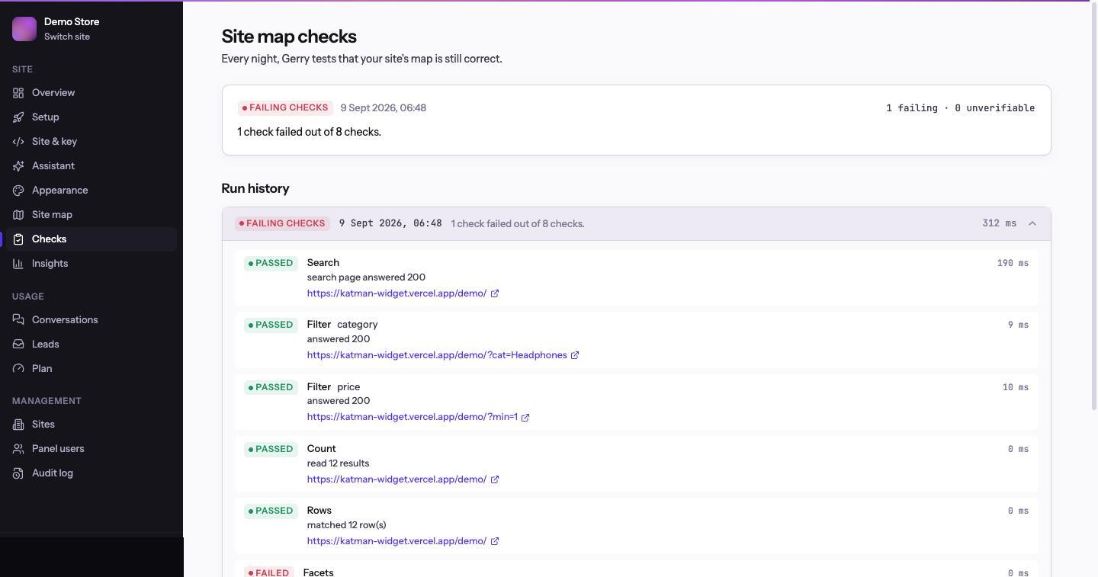
Task: Click the Insights bar chart icon
Action: (18, 264)
